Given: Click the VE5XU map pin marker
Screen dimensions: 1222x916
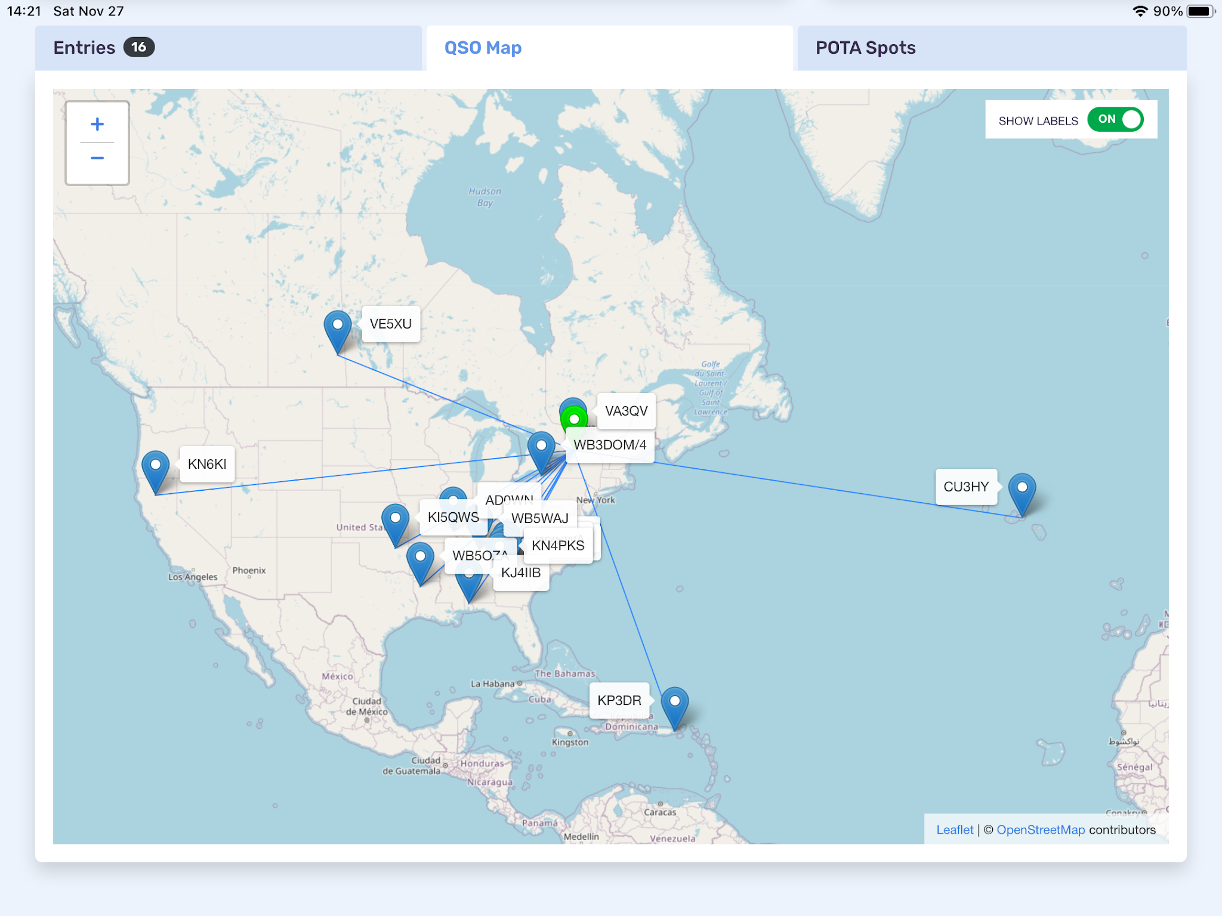Looking at the screenshot, I should click(337, 329).
